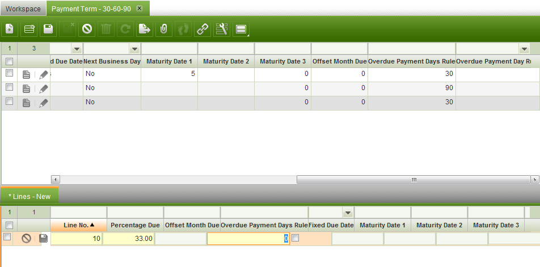The height and width of the screenshot is (267, 540).
Task: Open form view for the row with 5
Action: click(x=26, y=74)
